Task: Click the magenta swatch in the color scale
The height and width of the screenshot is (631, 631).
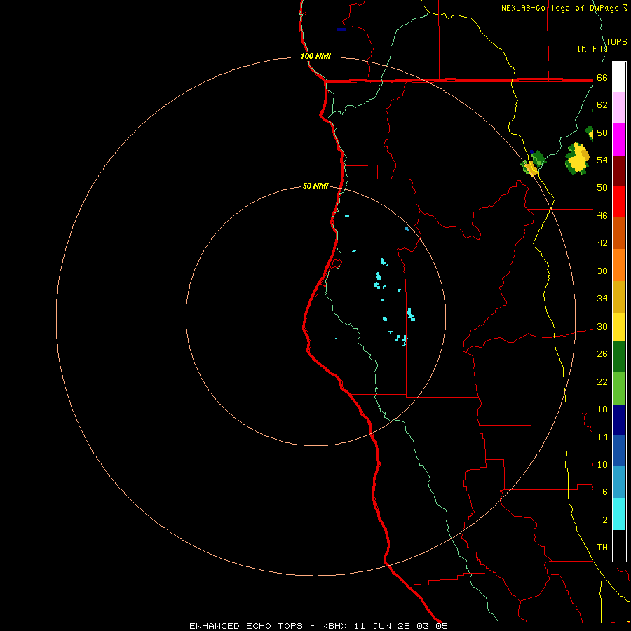Action: click(x=619, y=140)
